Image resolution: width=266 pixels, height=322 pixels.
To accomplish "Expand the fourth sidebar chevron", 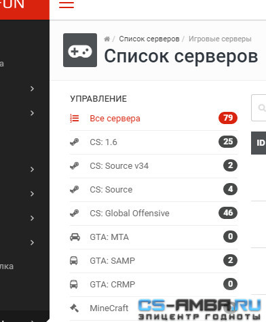I will (x=32, y=194).
